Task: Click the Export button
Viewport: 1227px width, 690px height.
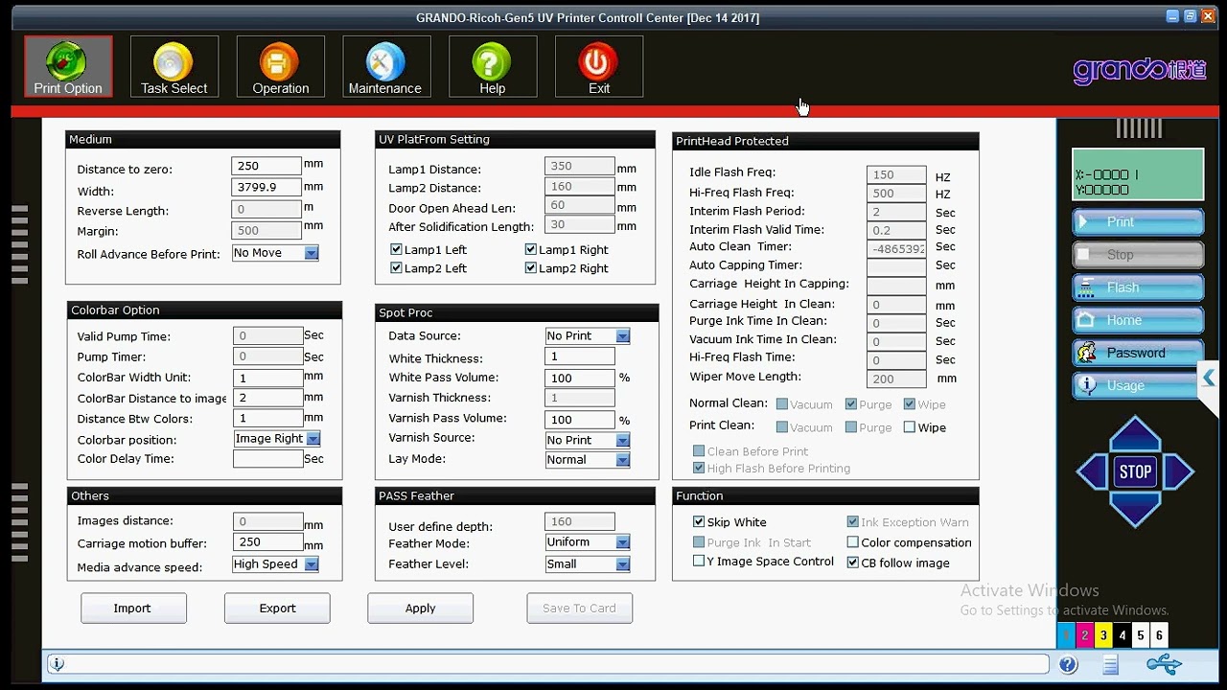Action: [x=277, y=609]
